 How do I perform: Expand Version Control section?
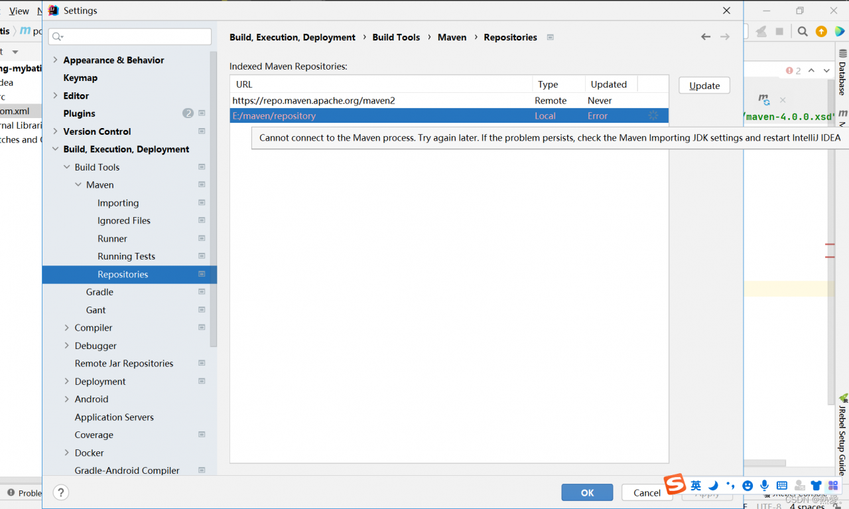coord(55,131)
